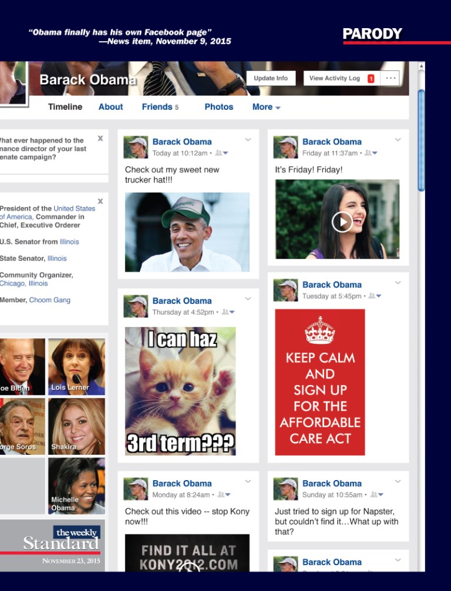The height and width of the screenshot is (591, 451).
Task: Click the red notification badge on Activity Log
Action: [x=371, y=78]
